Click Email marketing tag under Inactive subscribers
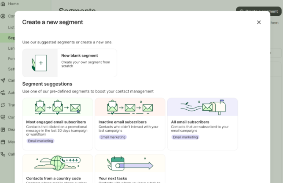 click(113, 137)
